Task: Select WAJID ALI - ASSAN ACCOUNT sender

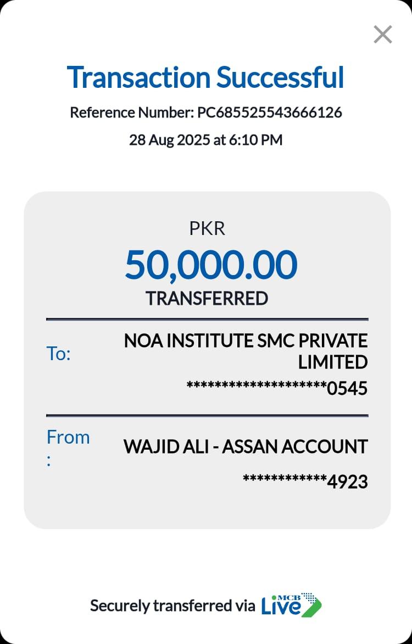Action: [x=246, y=446]
